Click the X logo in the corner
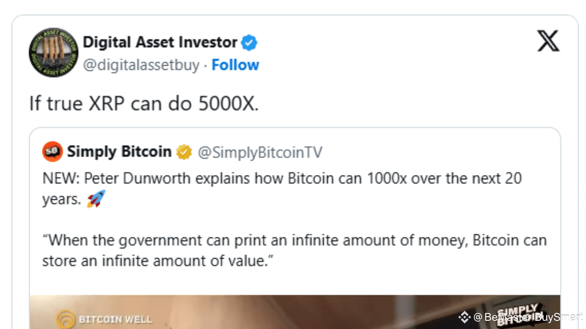 [x=548, y=40]
